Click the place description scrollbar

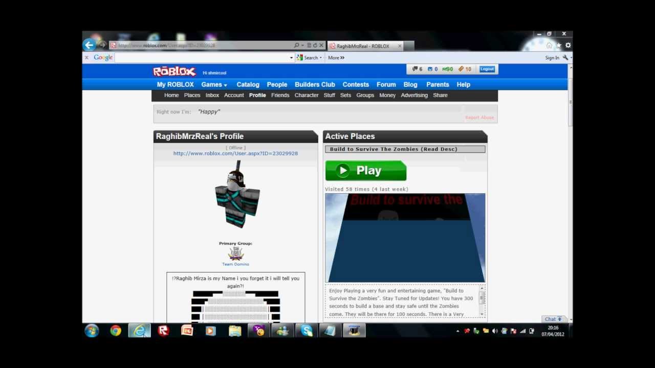(x=482, y=302)
